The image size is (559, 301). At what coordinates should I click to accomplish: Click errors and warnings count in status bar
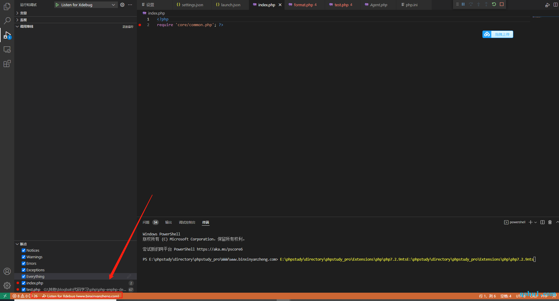click(x=25, y=296)
